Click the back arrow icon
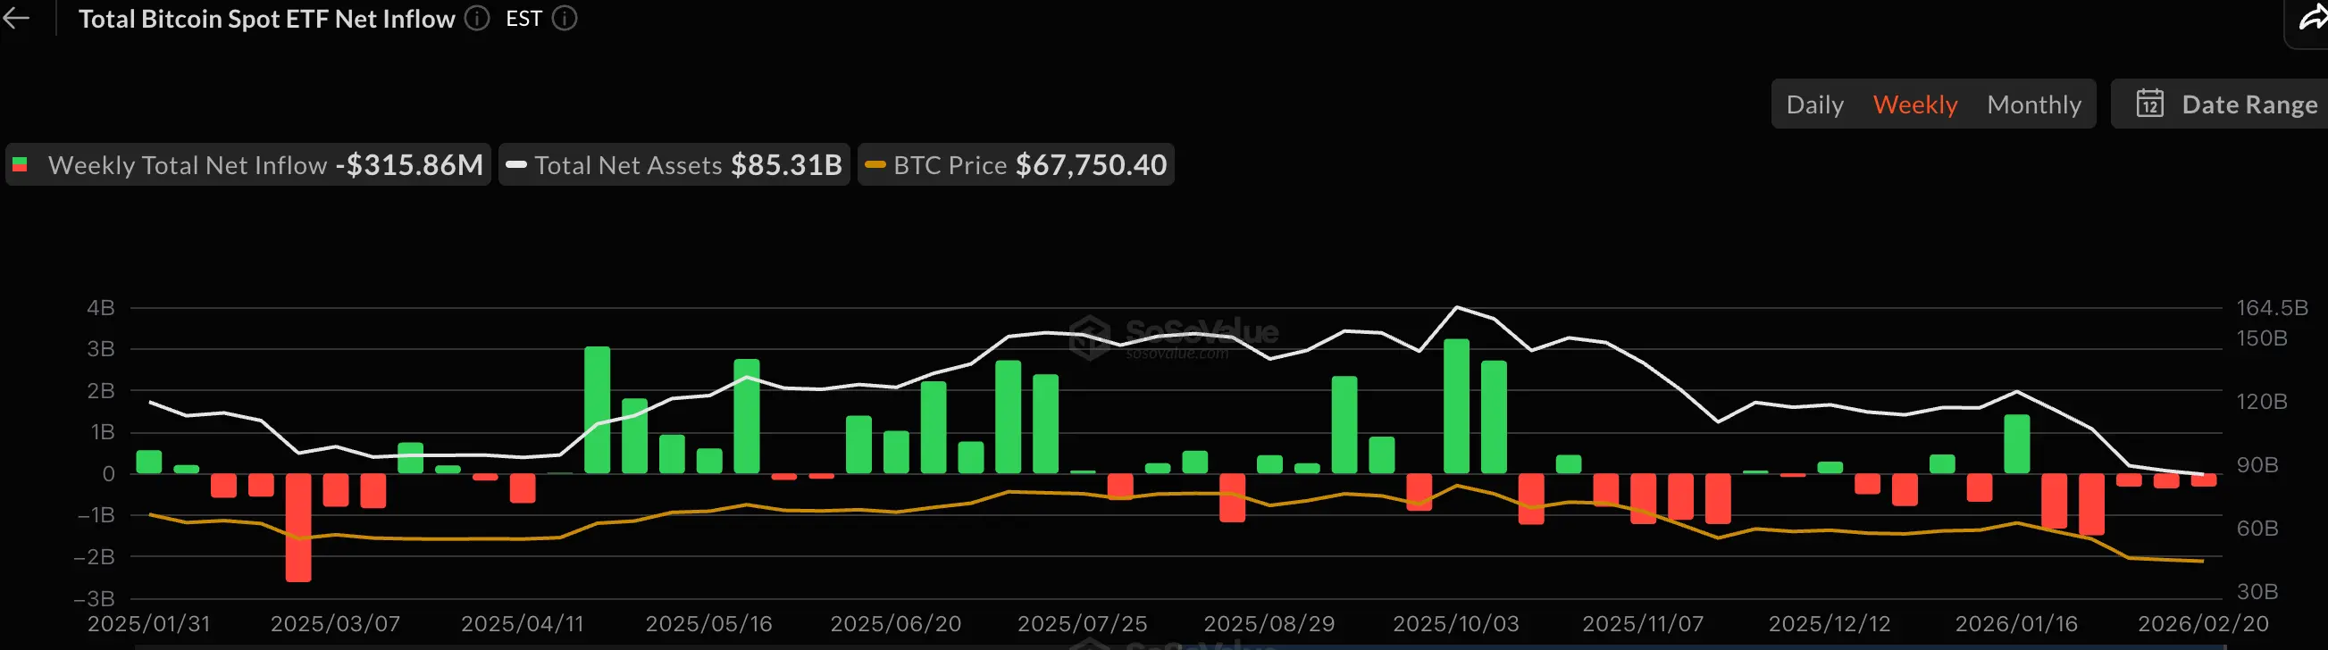Image resolution: width=2328 pixels, height=650 pixels. point(16,18)
